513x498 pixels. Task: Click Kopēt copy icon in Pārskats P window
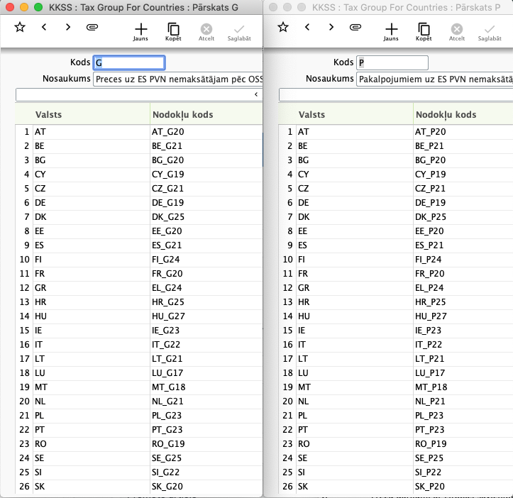424,32
